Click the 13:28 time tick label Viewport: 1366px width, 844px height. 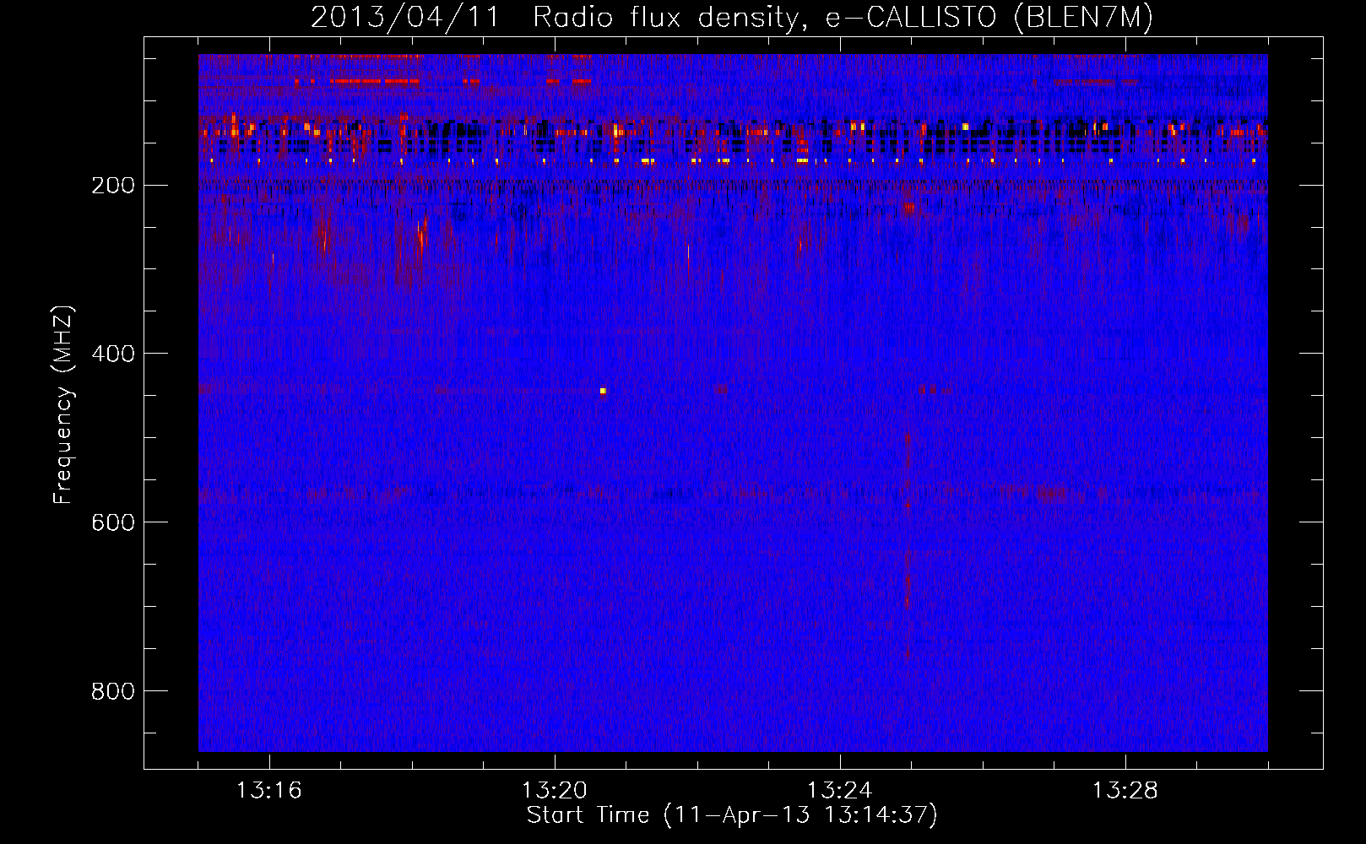(1125, 791)
